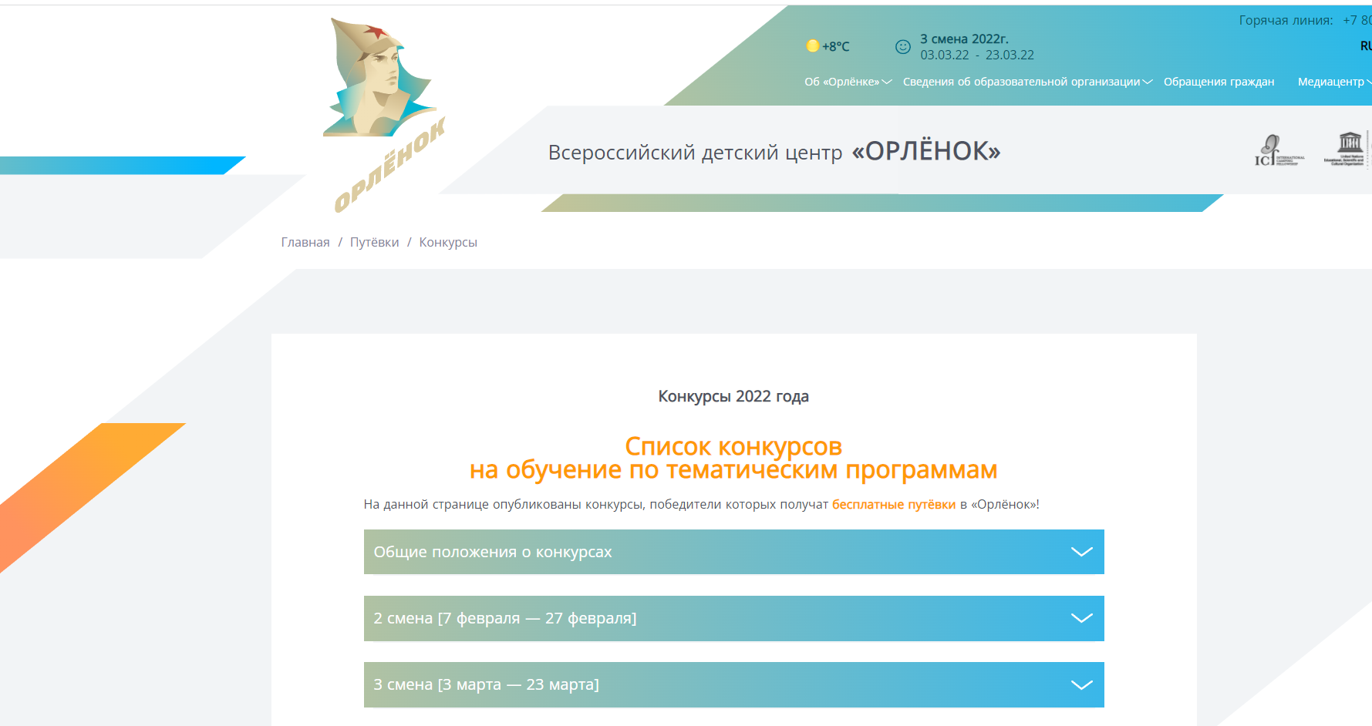Go to «Путёвки» breadcrumb link
The height and width of the screenshot is (726, 1372).
[375, 242]
